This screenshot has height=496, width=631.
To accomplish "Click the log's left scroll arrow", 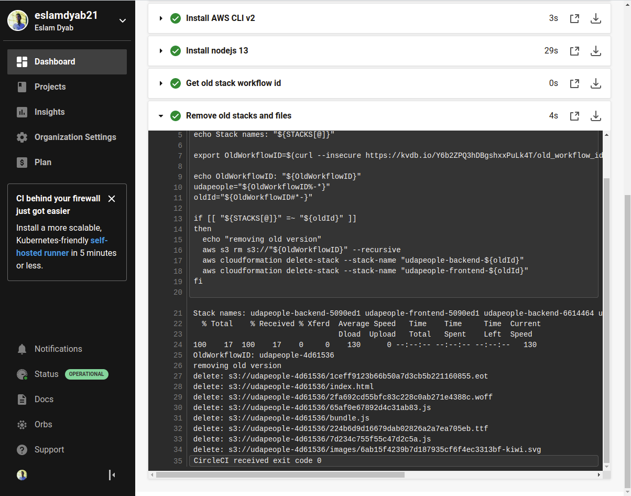I will pos(152,475).
